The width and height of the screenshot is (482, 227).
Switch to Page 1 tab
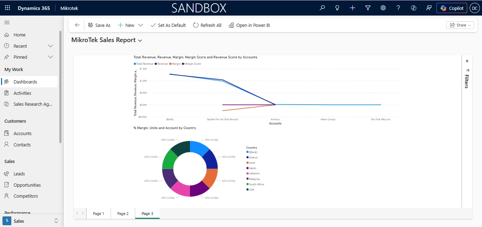[x=98, y=214]
